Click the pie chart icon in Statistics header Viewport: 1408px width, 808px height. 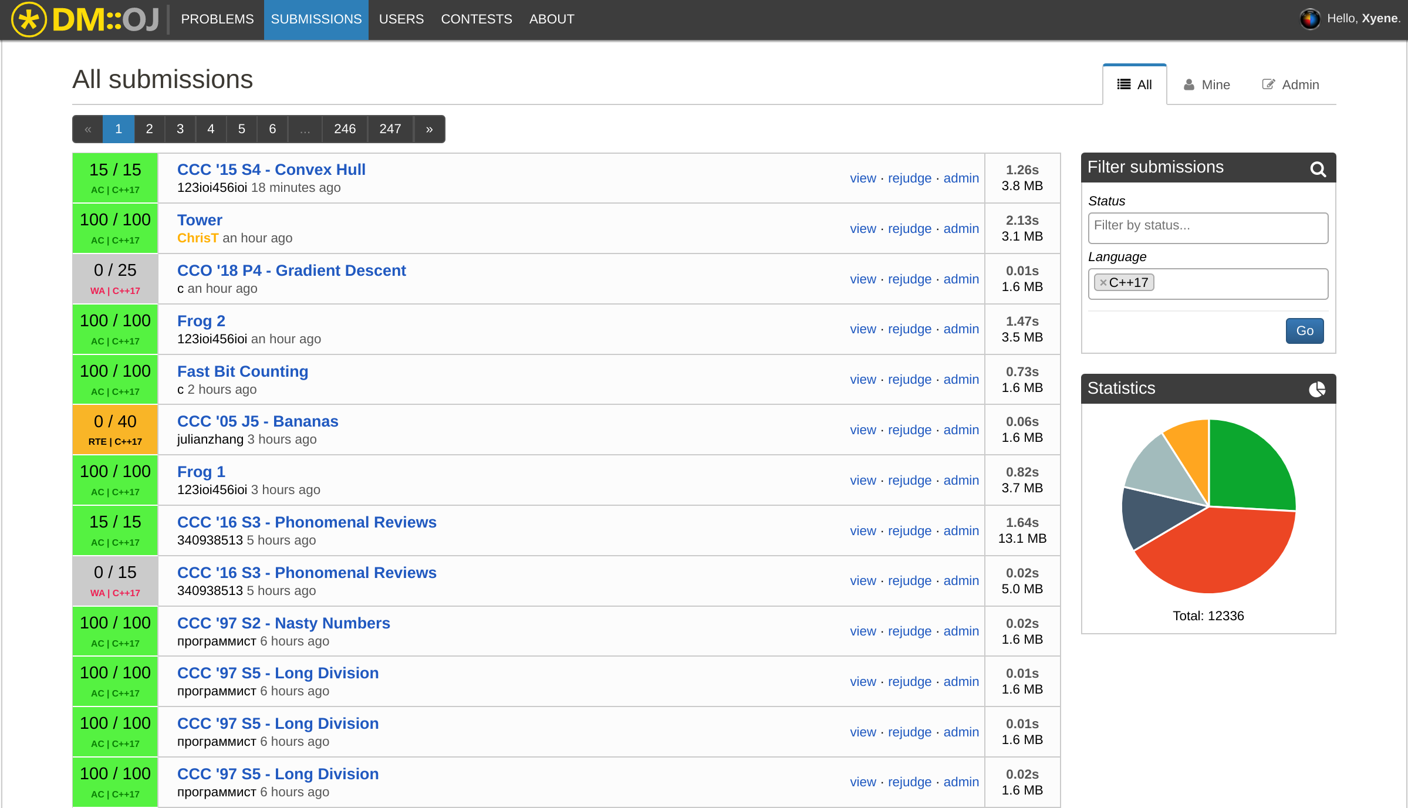pos(1317,389)
